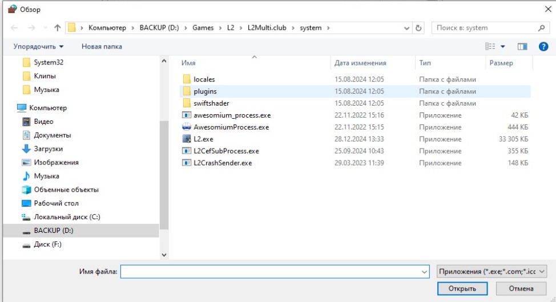
Task: Open the help question mark icon
Action: pyautogui.click(x=543, y=46)
